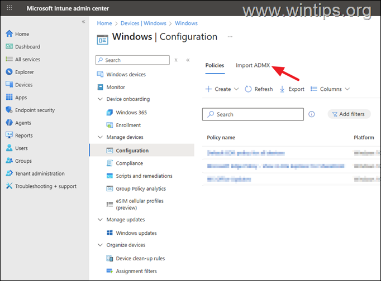381x281 pixels.
Task: Open the Windows breadcrumb link
Action: coord(186,23)
